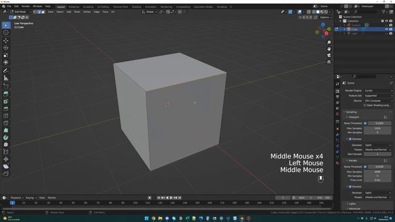Select the Scale tool
The height and width of the screenshot is (222, 395).
point(6,55)
